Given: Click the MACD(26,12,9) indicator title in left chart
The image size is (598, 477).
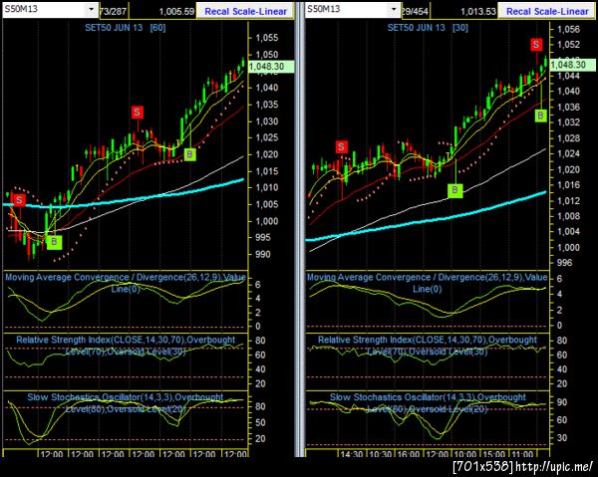Looking at the screenshot, I should [126, 283].
